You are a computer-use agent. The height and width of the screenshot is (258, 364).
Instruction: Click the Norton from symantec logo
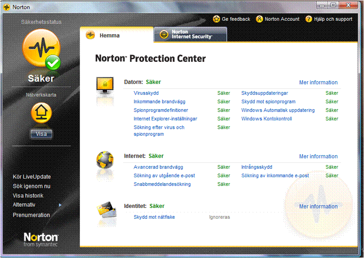[41, 240]
